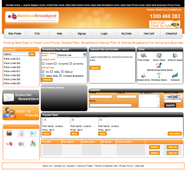Screen dimensions: 186x170
Task: Open Terms of Trade in the footer
Action: [85, 166]
